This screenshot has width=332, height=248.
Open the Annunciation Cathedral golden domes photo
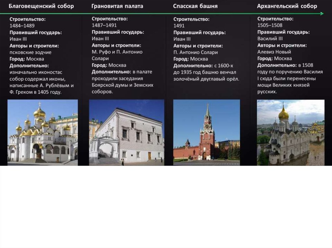(x=42, y=132)
